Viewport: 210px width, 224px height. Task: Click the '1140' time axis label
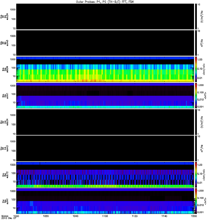[164, 216]
